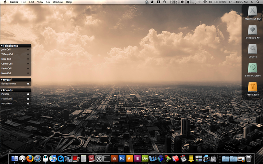
Task: Launch Firefox from the dock
Action: [x=30, y=158]
